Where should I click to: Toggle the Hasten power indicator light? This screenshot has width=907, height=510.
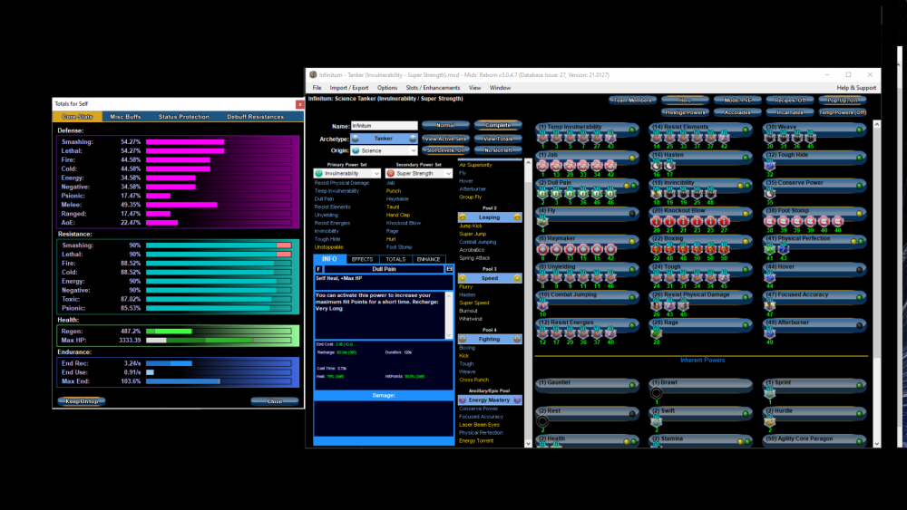[x=745, y=157]
